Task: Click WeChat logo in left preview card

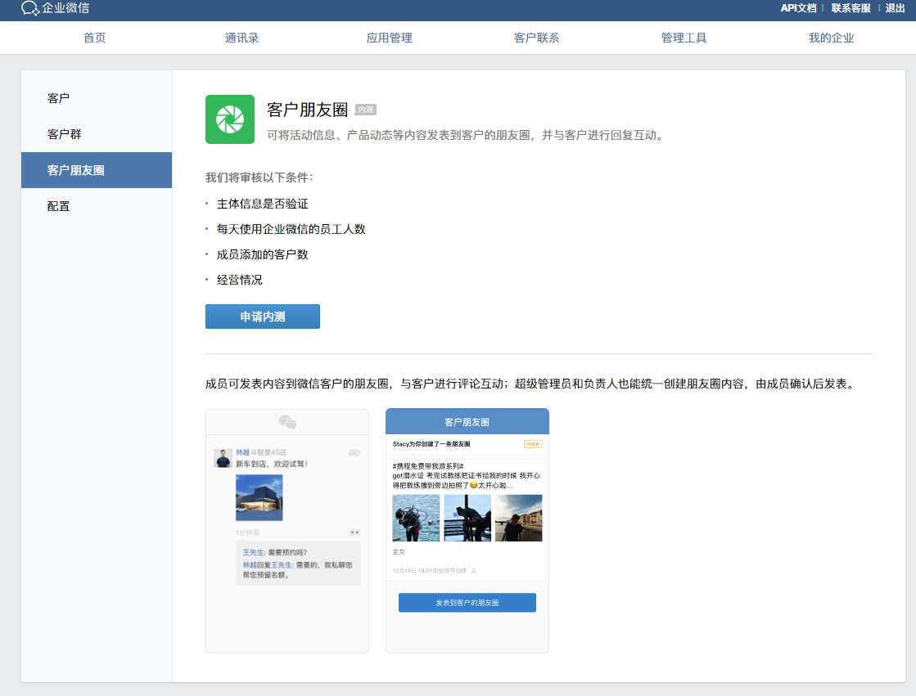Action: point(287,421)
